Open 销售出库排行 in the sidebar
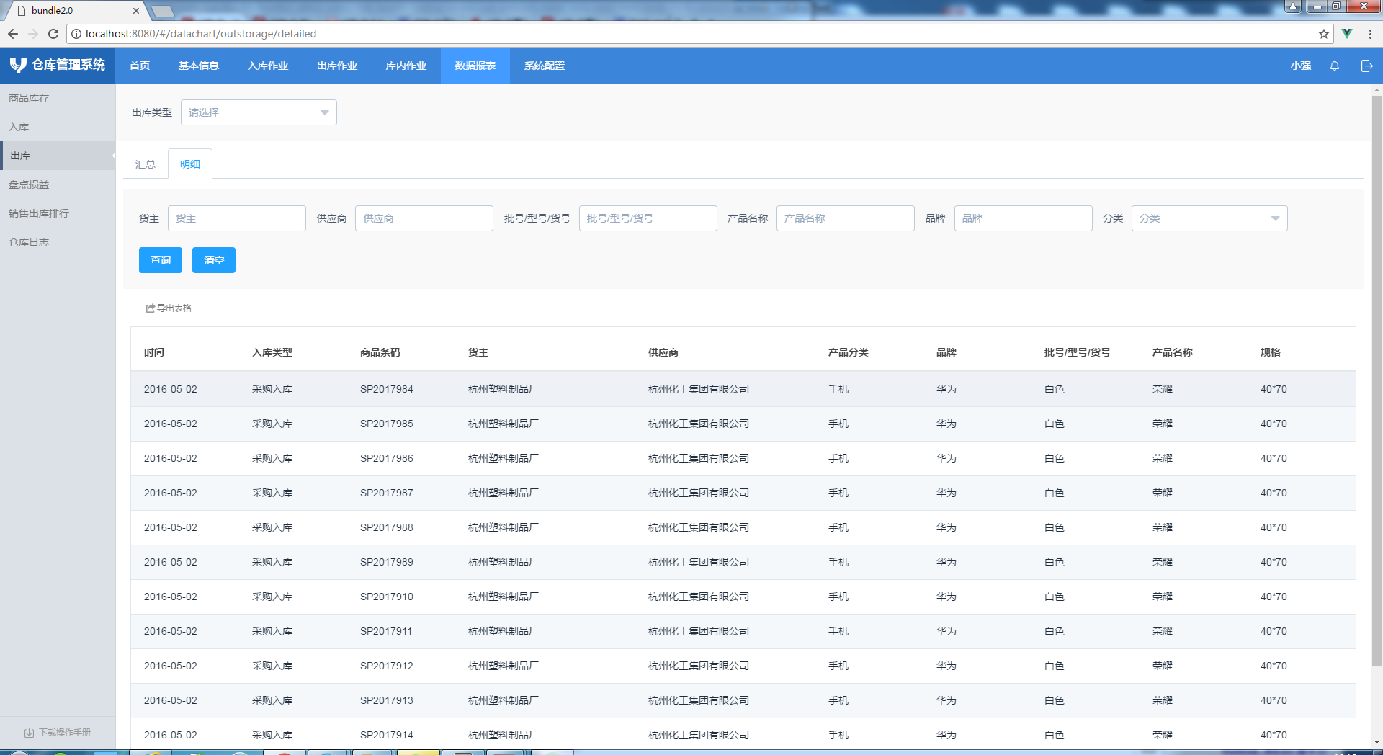 (x=58, y=213)
